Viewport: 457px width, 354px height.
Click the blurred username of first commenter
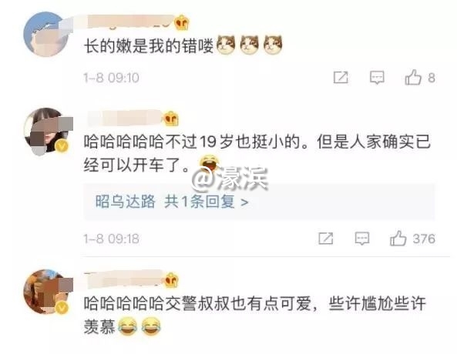pos(129,22)
